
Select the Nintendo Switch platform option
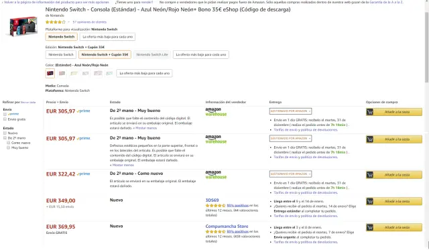coord(62,37)
